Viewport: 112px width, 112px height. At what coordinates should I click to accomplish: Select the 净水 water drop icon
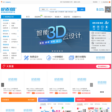click(x=106, y=27)
